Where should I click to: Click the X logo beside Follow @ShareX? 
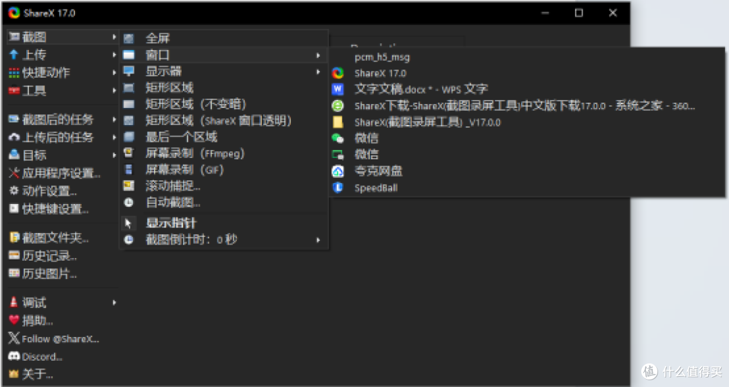[x=14, y=338]
